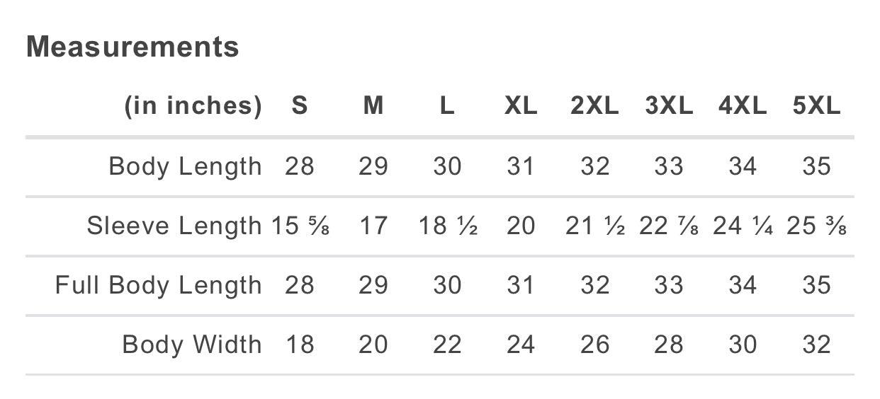Click the 2XL size column header

pos(594,106)
